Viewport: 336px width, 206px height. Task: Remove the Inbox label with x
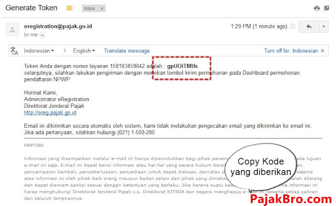pos(102,8)
